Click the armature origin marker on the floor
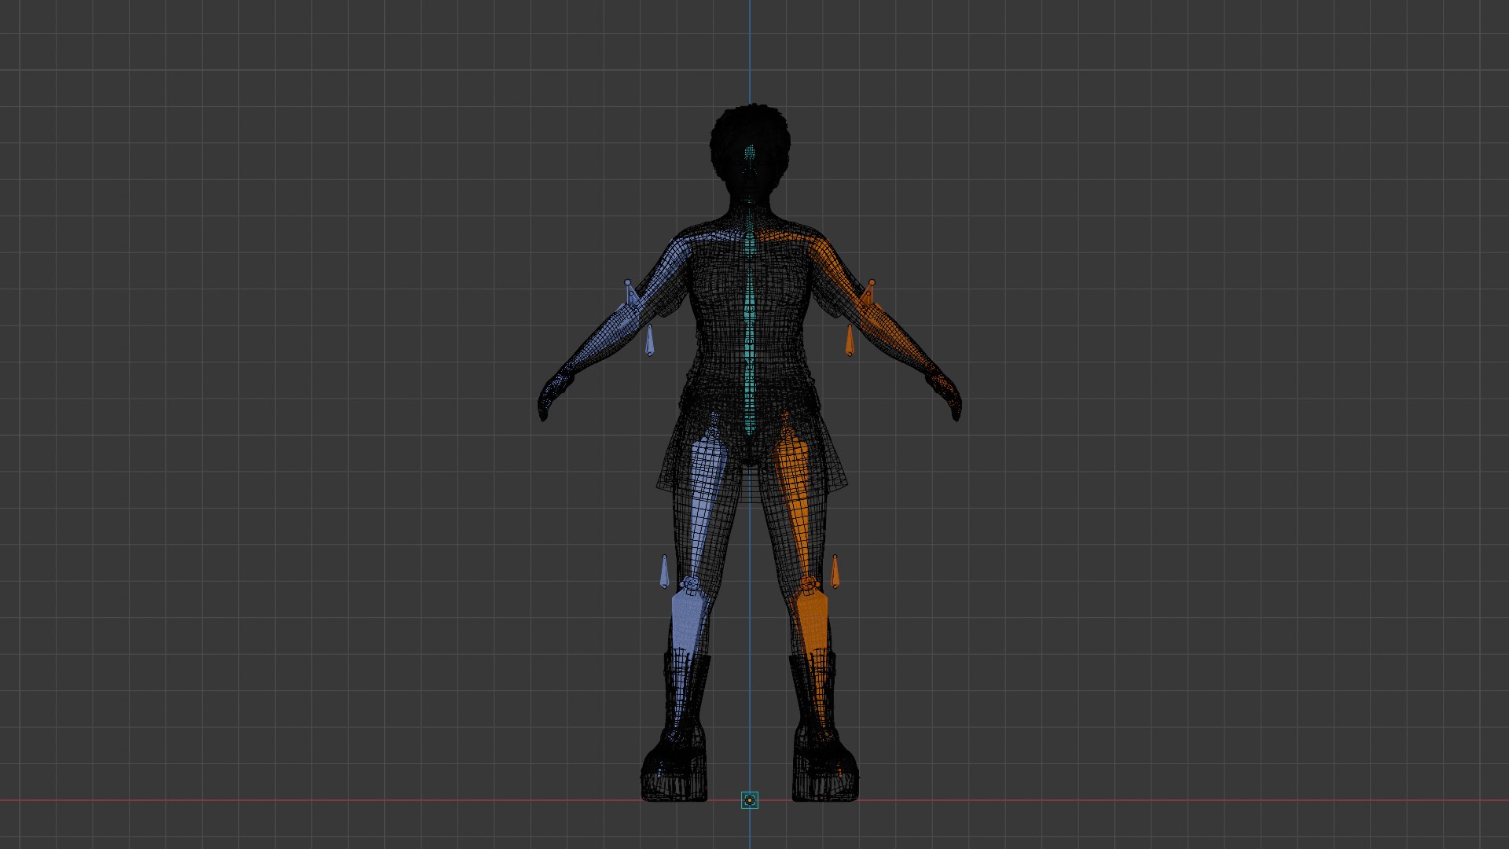Screen dimensions: 1509x849 click(x=749, y=800)
